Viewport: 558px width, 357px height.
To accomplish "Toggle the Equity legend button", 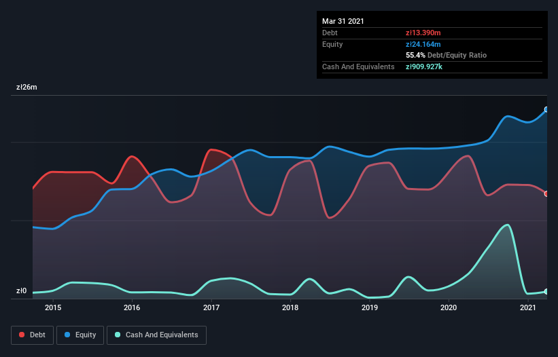I will tap(80, 335).
